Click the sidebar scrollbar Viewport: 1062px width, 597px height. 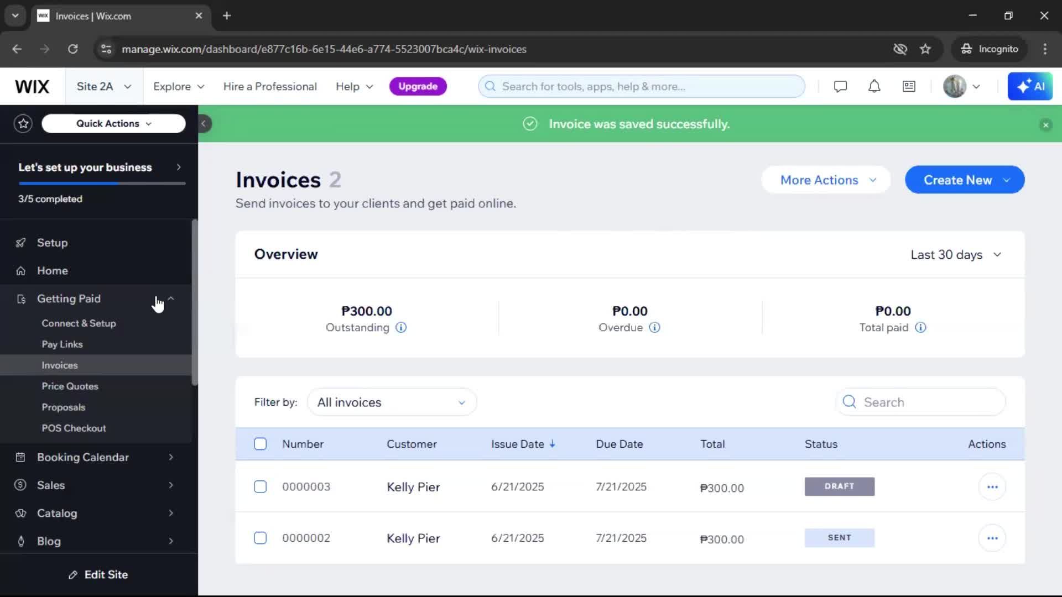point(195,303)
